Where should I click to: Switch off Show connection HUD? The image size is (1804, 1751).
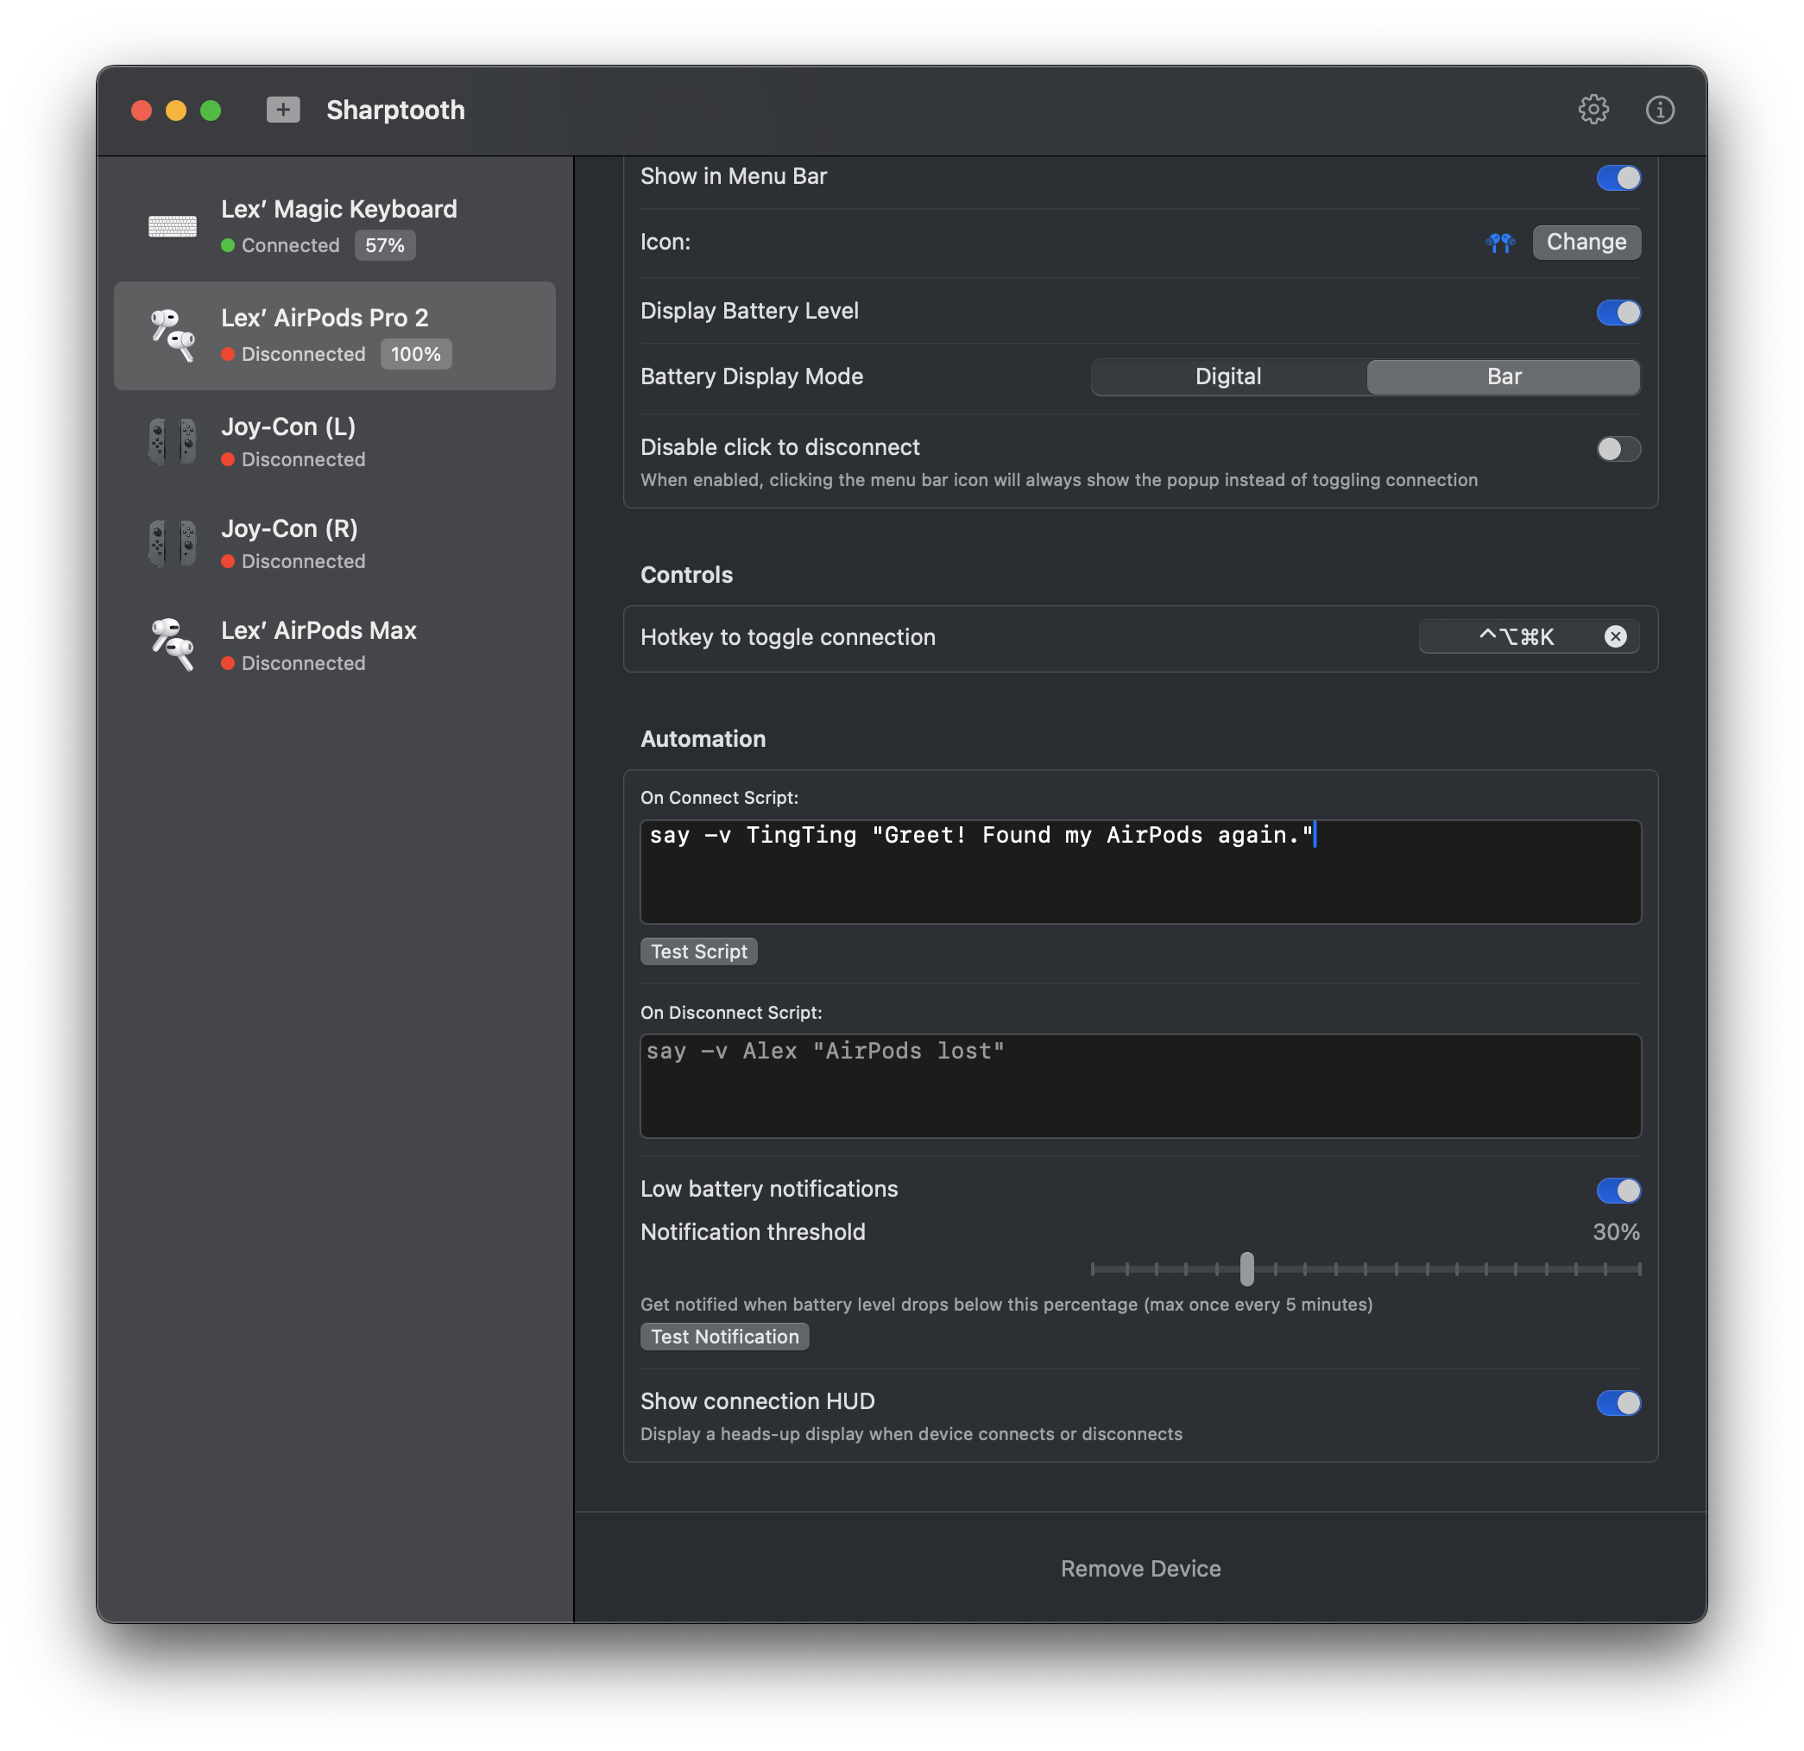tap(1618, 1402)
